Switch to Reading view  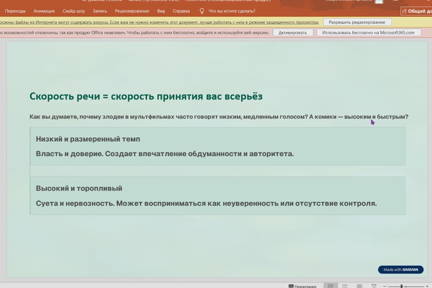coord(359,286)
